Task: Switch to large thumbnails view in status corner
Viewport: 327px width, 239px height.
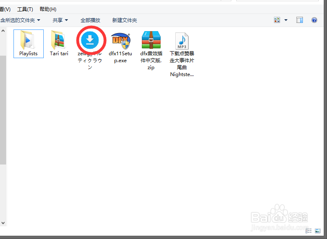Action: coord(318,231)
